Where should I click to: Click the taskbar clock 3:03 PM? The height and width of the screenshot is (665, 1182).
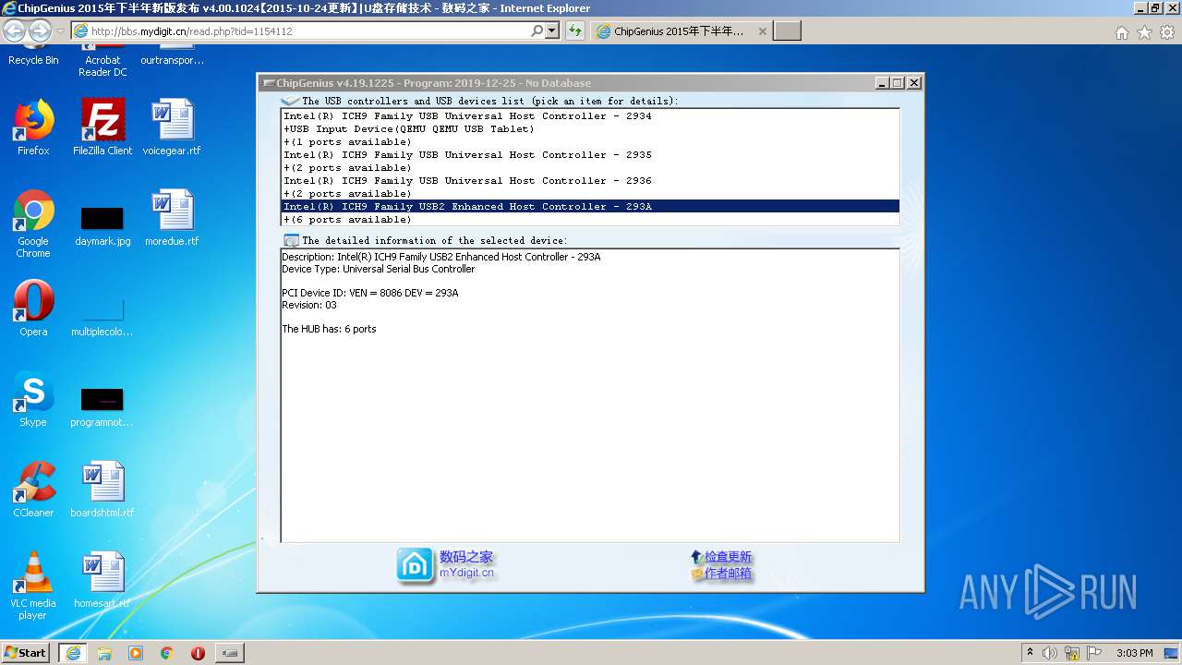point(1135,653)
